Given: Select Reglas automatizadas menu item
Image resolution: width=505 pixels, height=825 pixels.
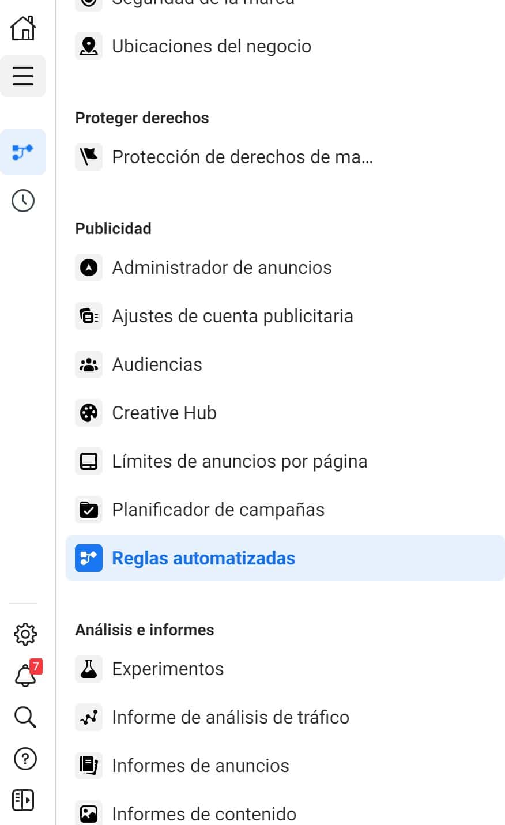Looking at the screenshot, I should coord(203,558).
